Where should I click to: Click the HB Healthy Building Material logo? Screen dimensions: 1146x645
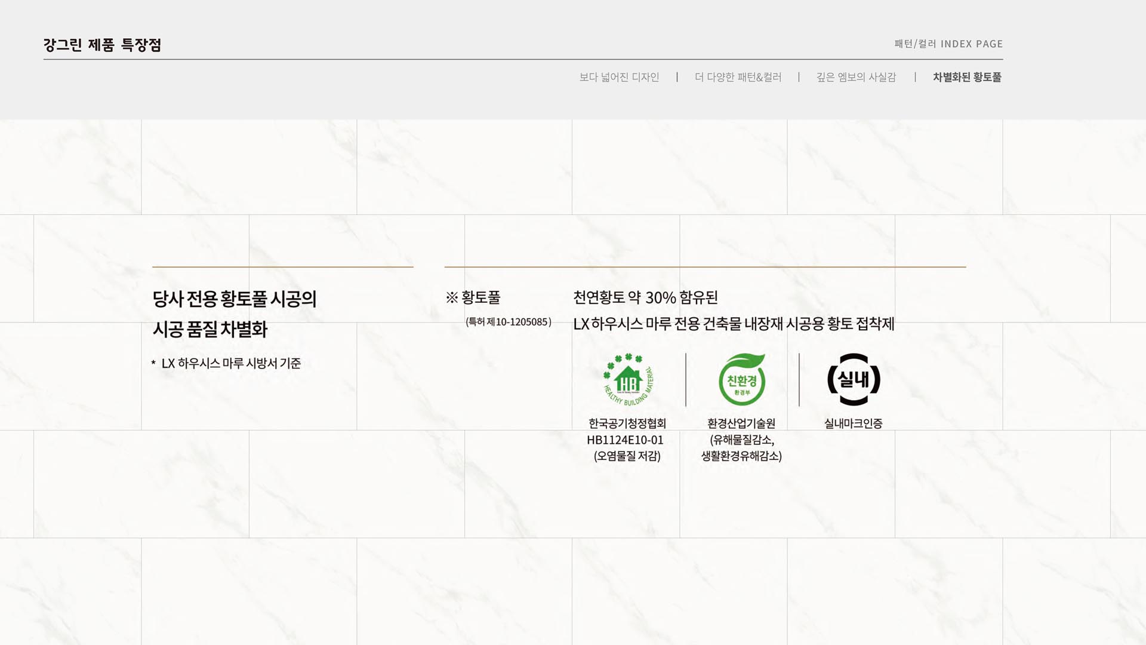point(629,380)
